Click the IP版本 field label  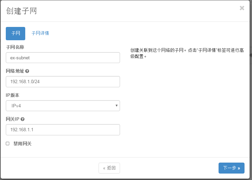[13, 95]
